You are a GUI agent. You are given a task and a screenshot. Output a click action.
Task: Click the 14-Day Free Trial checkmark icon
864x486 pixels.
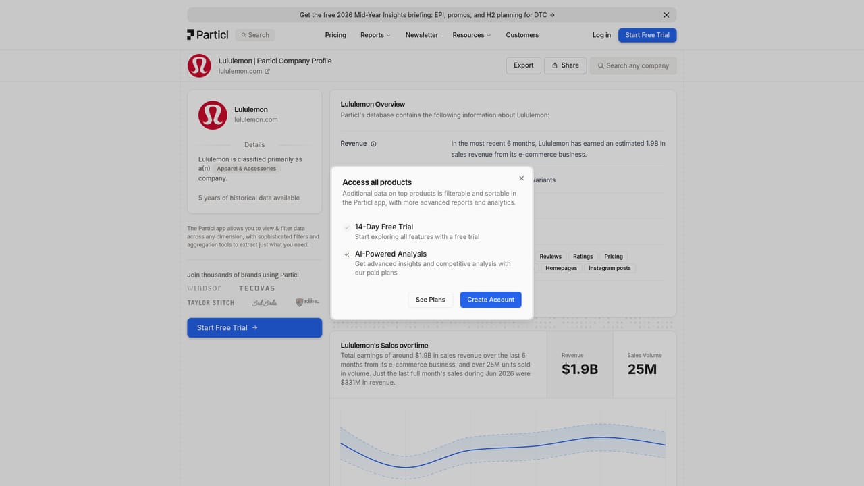tap(347, 227)
